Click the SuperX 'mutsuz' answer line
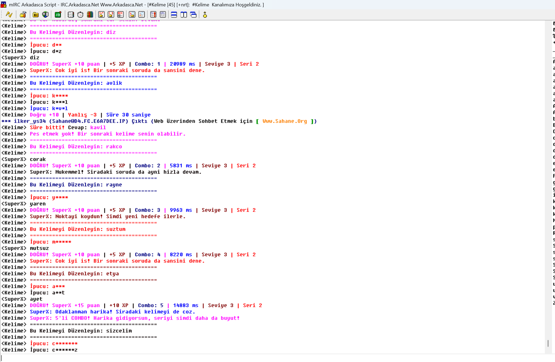This screenshot has width=555, height=362. (25, 248)
